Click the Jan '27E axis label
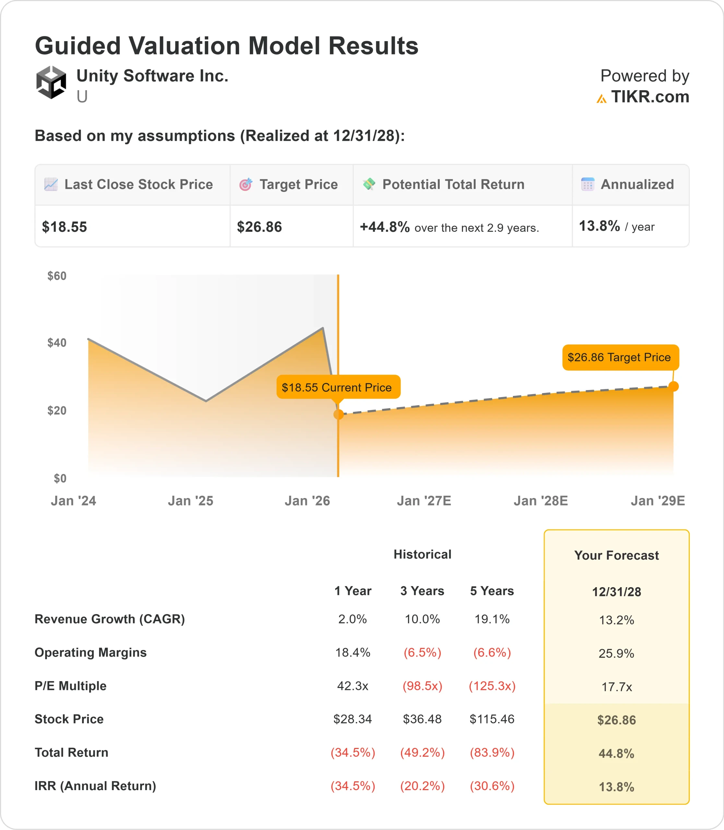This screenshot has height=830, width=724. pyautogui.click(x=424, y=501)
